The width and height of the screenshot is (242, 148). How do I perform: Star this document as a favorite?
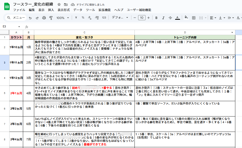[x=59, y=5]
